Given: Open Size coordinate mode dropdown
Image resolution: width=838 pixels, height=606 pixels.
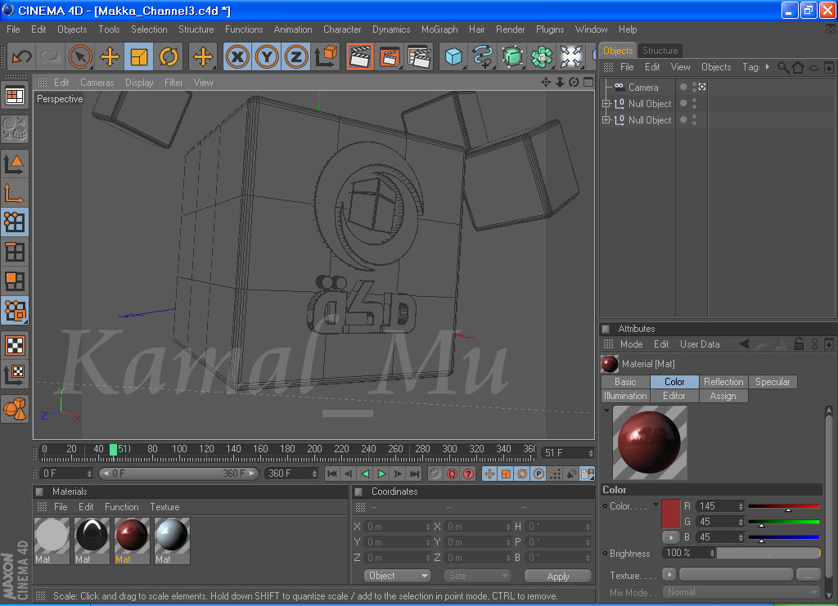Looking at the screenshot, I should pos(477,576).
